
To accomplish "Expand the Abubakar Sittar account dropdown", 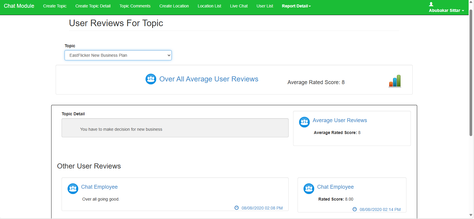I will (x=446, y=10).
